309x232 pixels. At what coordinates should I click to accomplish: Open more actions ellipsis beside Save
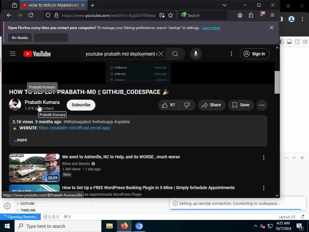tap(262, 105)
